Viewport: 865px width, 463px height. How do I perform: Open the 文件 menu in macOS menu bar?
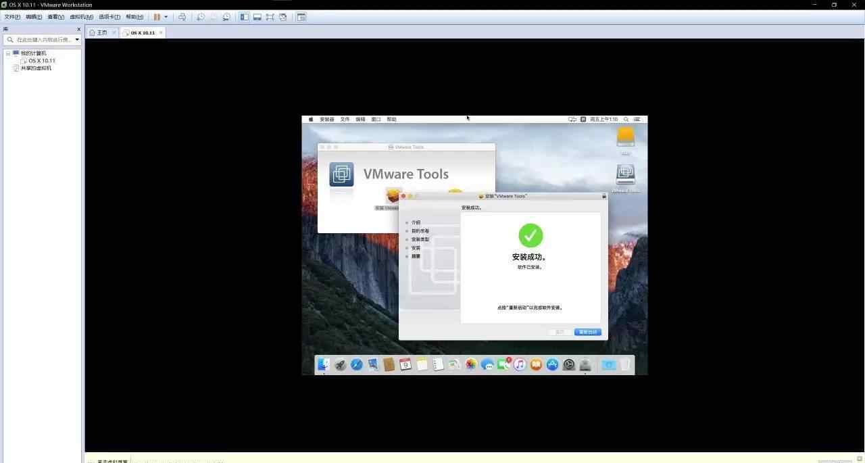click(x=345, y=119)
